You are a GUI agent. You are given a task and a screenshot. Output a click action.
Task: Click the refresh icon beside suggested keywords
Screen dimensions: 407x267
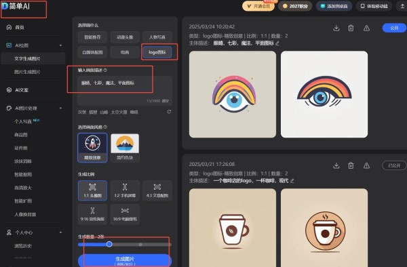[169, 112]
